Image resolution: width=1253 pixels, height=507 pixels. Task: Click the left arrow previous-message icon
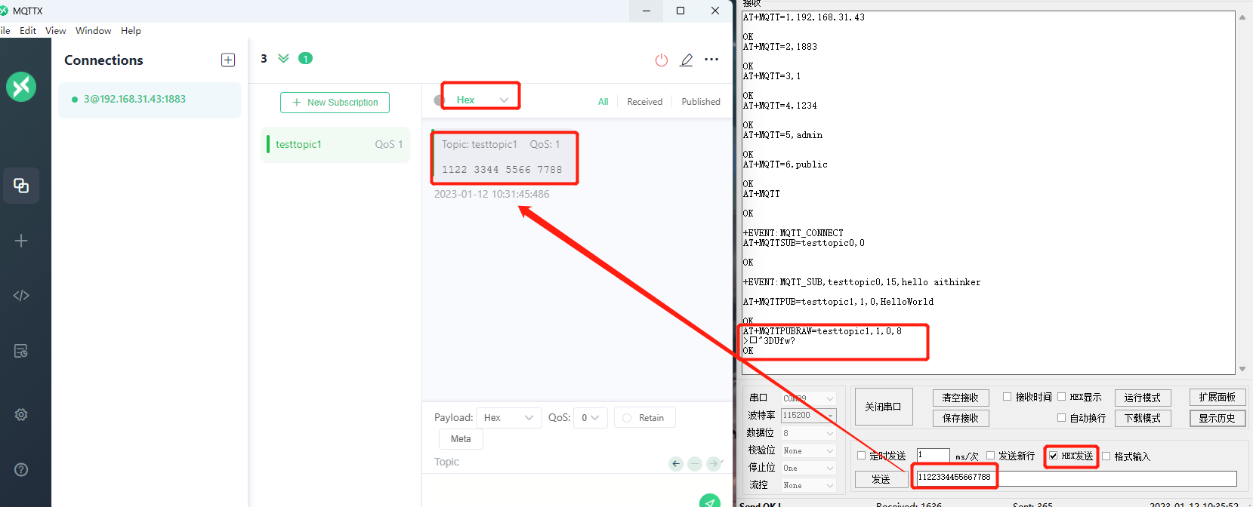tap(676, 464)
